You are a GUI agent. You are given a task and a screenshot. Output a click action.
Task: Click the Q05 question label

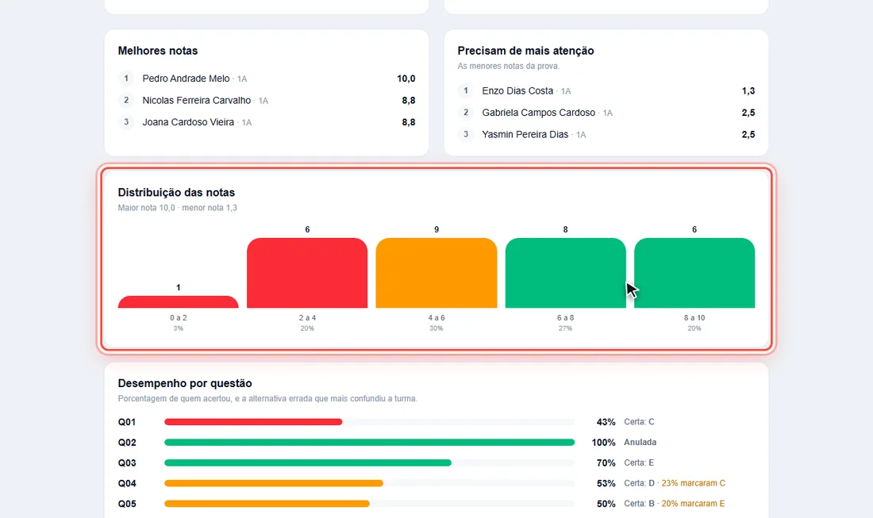[127, 504]
